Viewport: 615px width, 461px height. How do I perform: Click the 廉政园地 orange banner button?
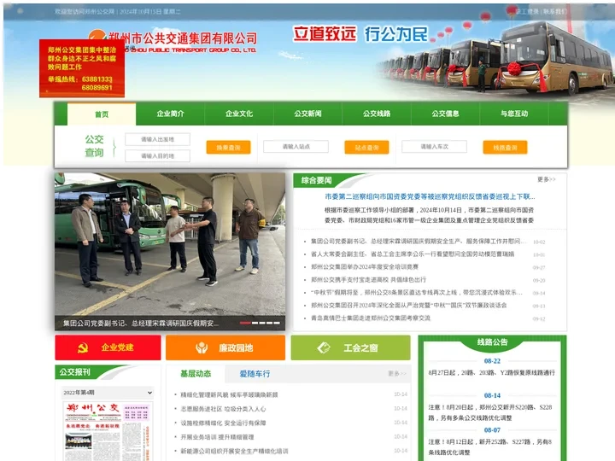coord(225,347)
